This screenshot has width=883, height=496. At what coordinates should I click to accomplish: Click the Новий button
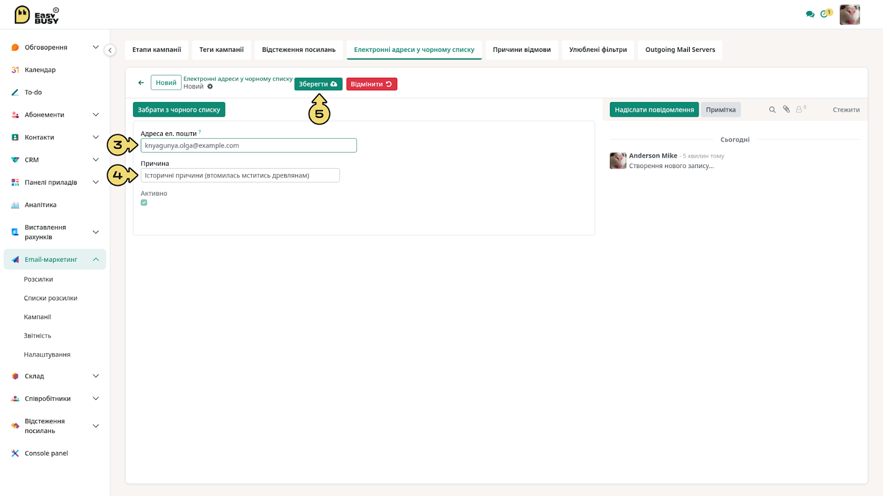pos(166,83)
